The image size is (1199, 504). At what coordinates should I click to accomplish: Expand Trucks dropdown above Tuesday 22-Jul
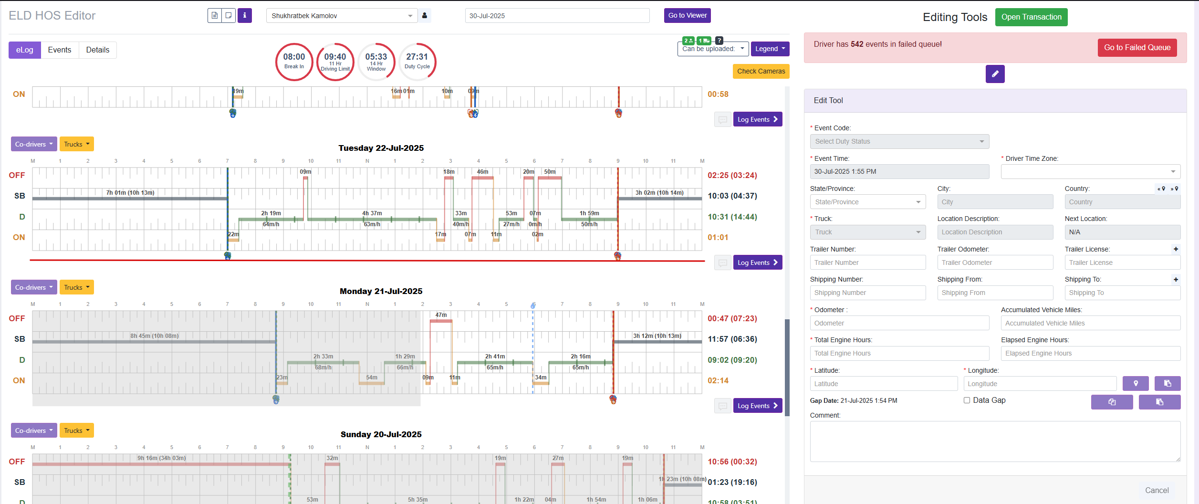(x=76, y=144)
